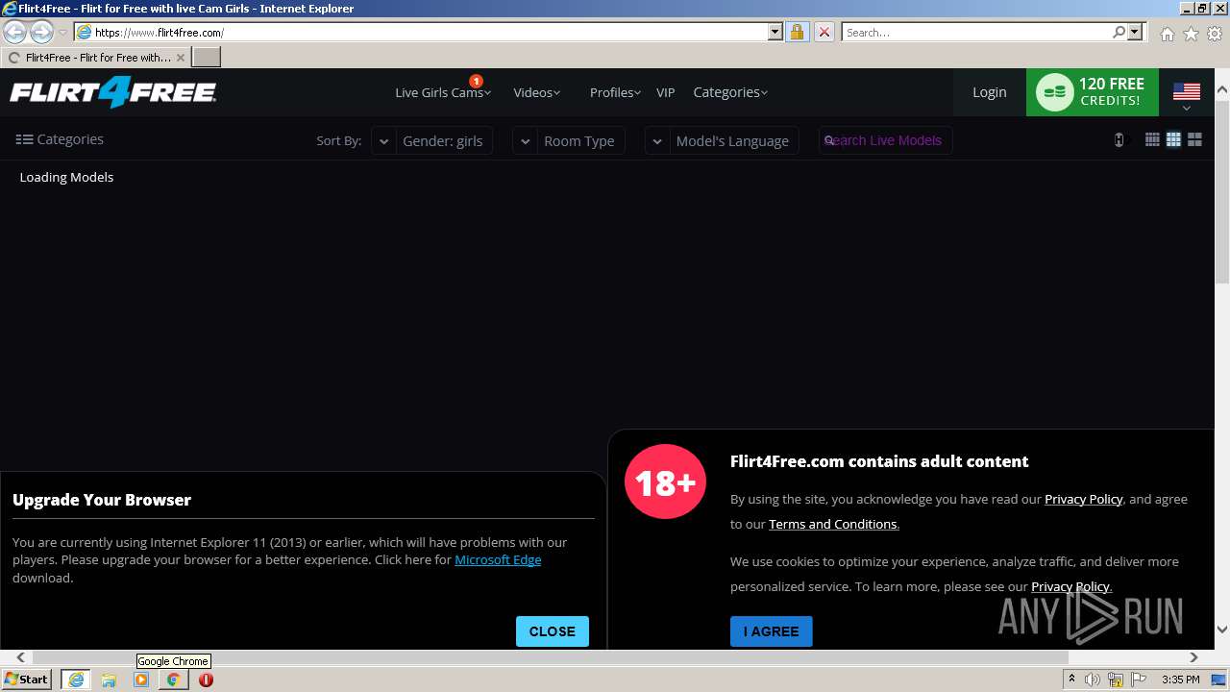The image size is (1230, 692).
Task: Open the media player taskbar icon
Action: coord(141,680)
